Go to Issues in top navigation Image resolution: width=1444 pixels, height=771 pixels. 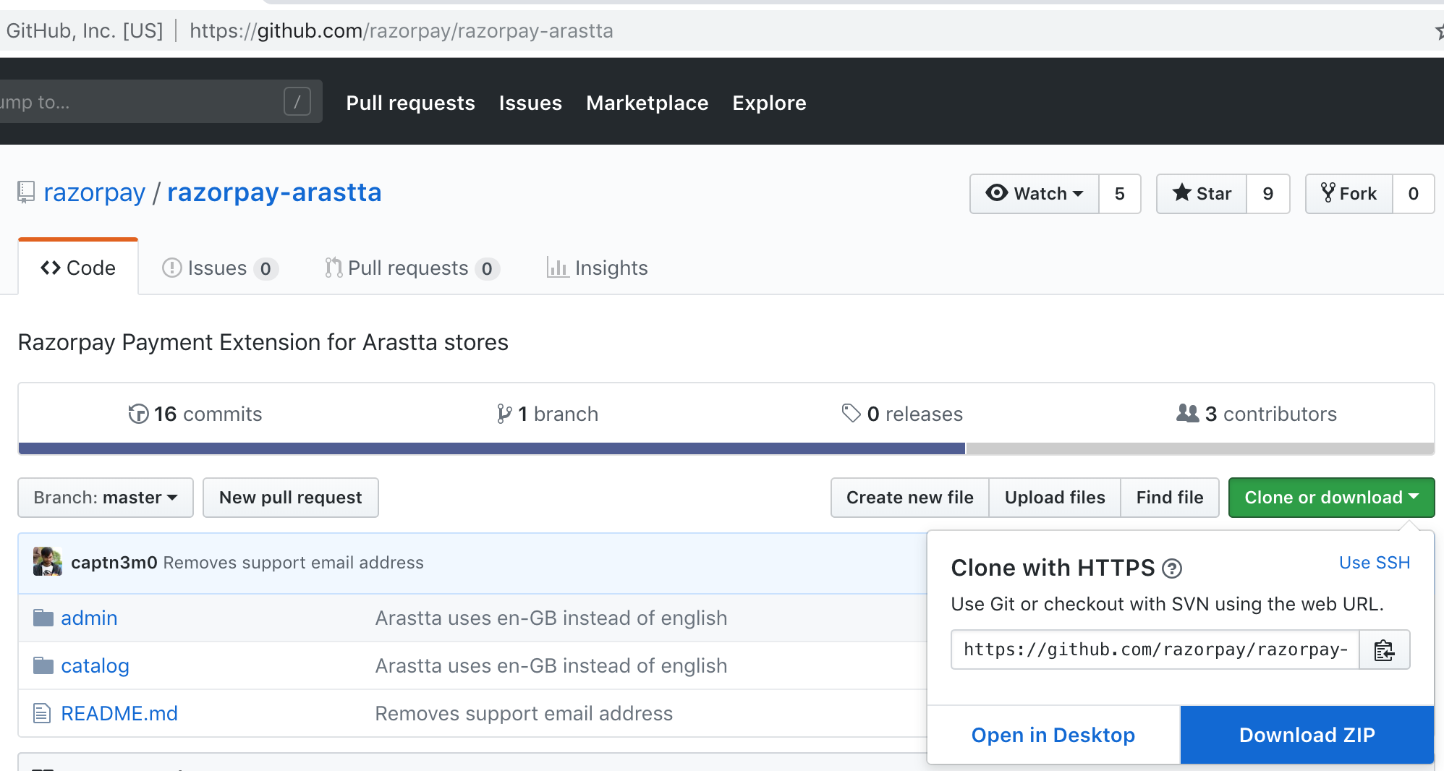(x=530, y=103)
